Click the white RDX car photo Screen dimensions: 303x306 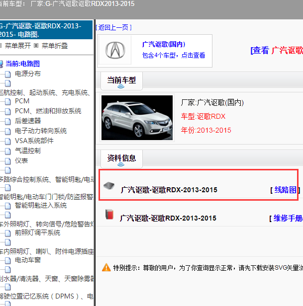[x=137, y=118]
